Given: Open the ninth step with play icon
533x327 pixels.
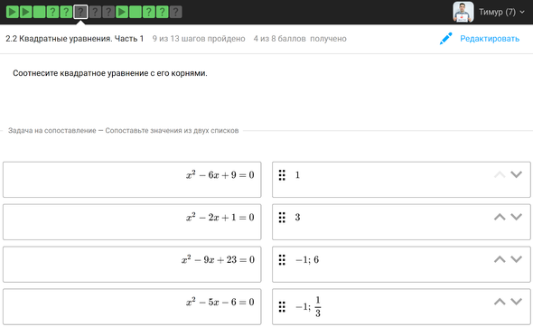Looking at the screenshot, I should point(122,12).
